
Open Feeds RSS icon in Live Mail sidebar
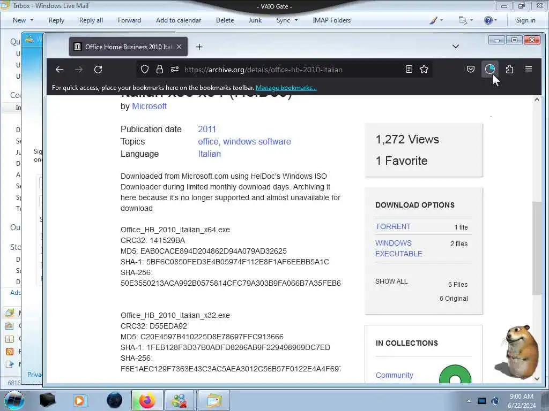coord(10,351)
